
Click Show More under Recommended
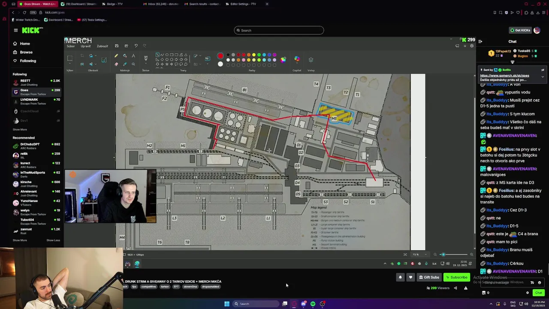(20, 240)
